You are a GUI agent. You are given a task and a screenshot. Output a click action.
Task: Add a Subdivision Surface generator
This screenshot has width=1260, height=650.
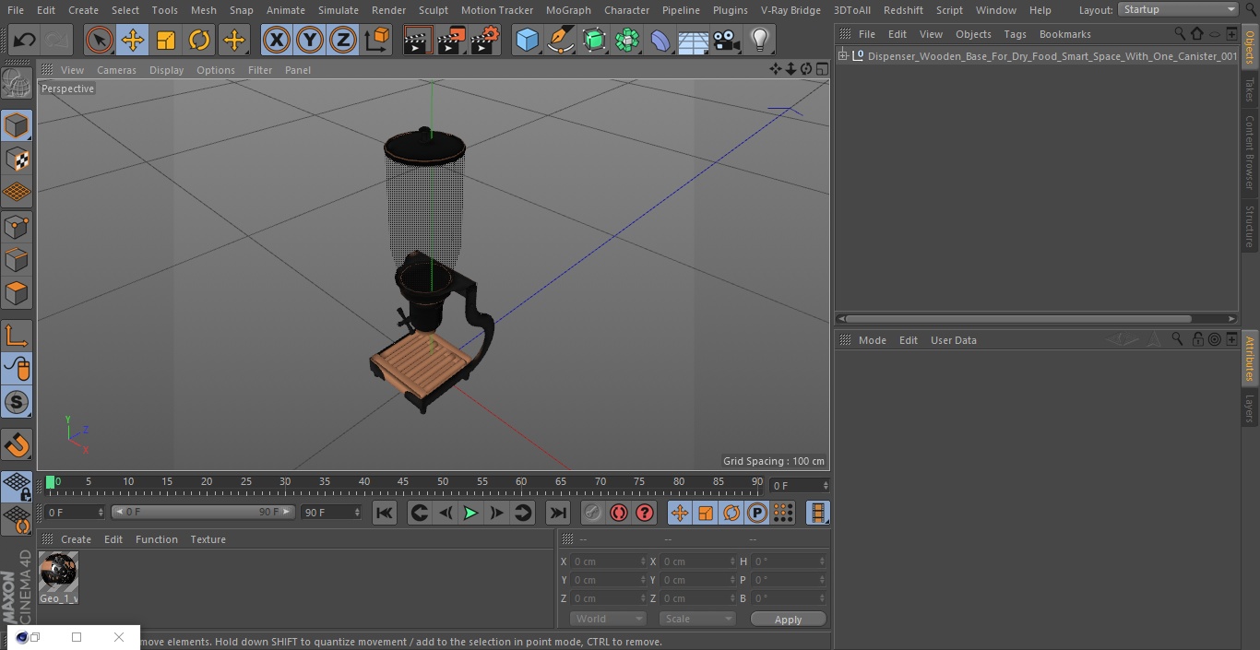pos(594,40)
